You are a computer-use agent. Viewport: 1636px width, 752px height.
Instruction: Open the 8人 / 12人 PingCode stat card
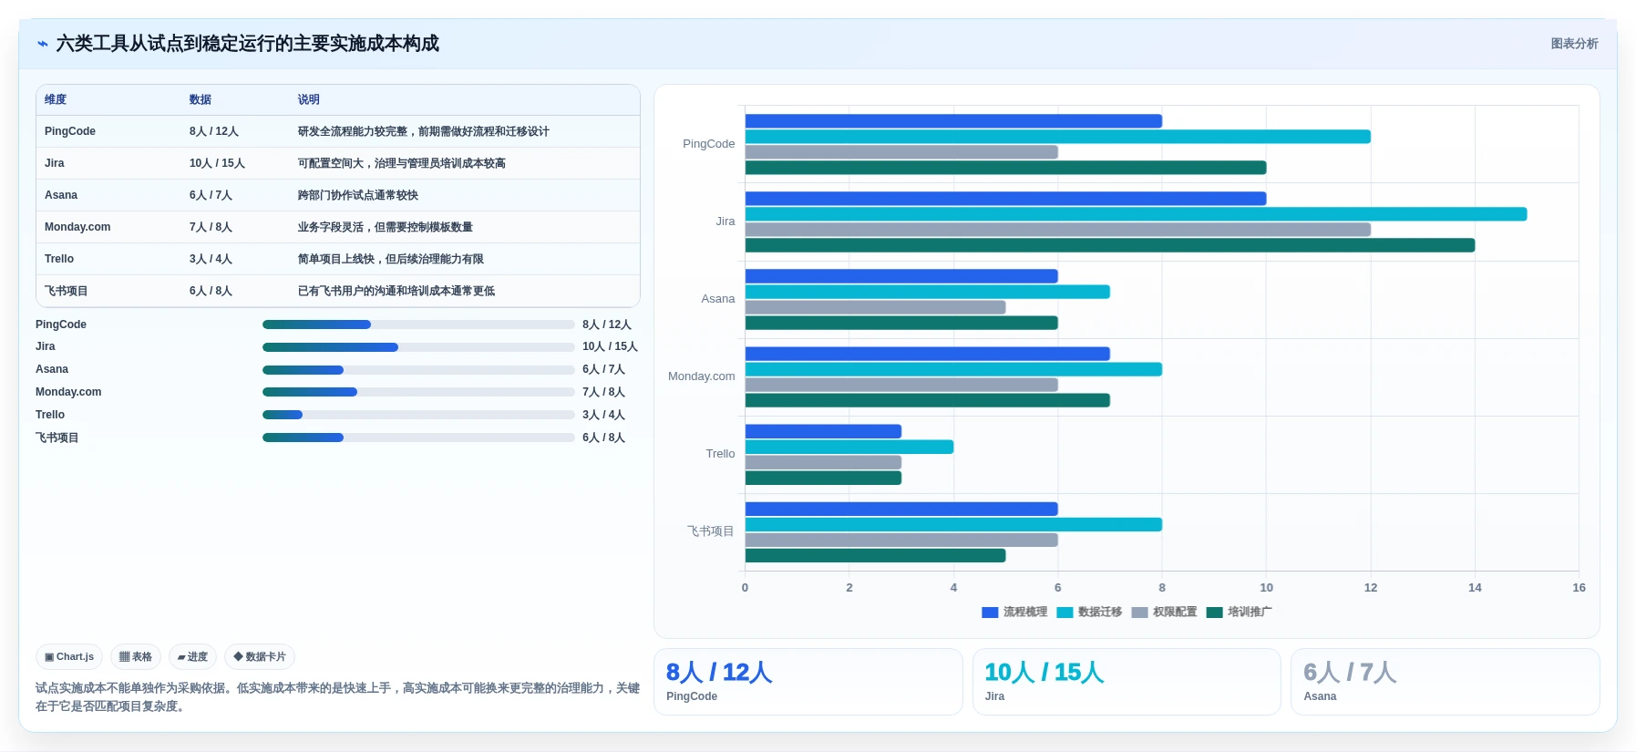(x=808, y=682)
